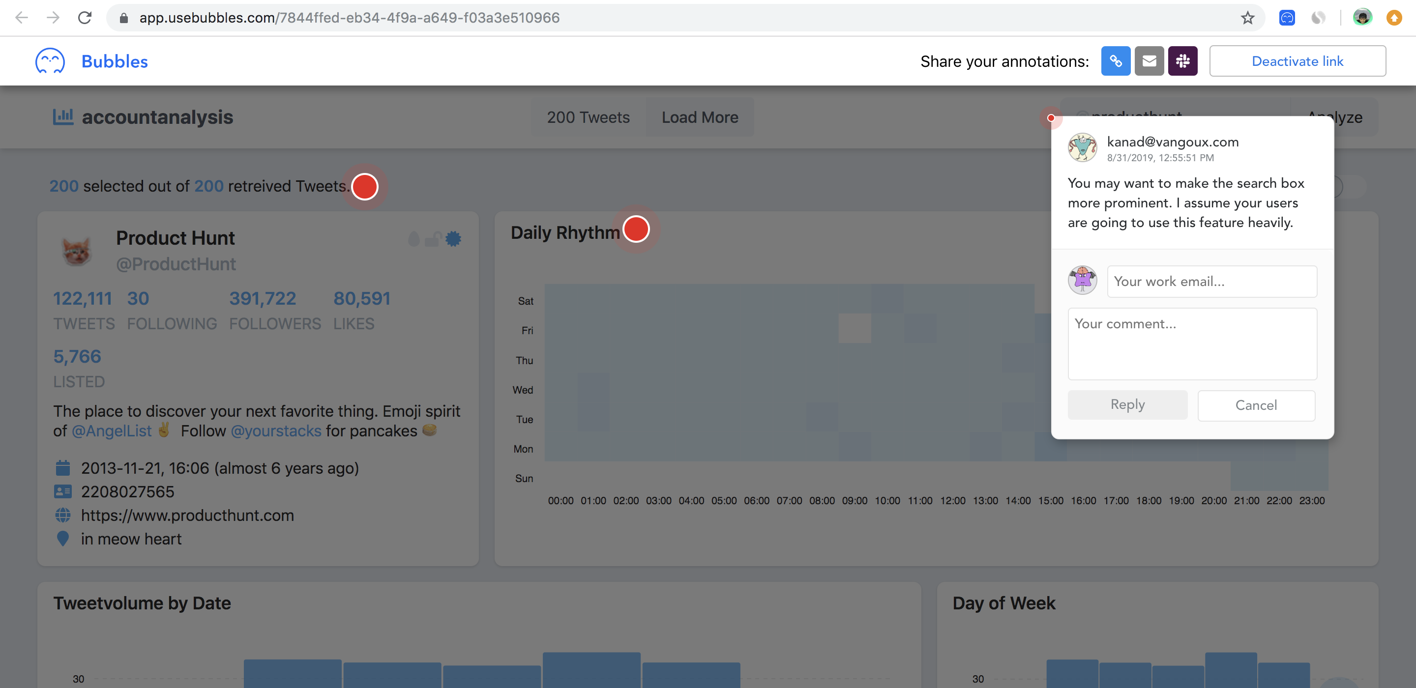Open the red bubble after retrieved Tweets text
This screenshot has width=1416, height=688.
[364, 187]
